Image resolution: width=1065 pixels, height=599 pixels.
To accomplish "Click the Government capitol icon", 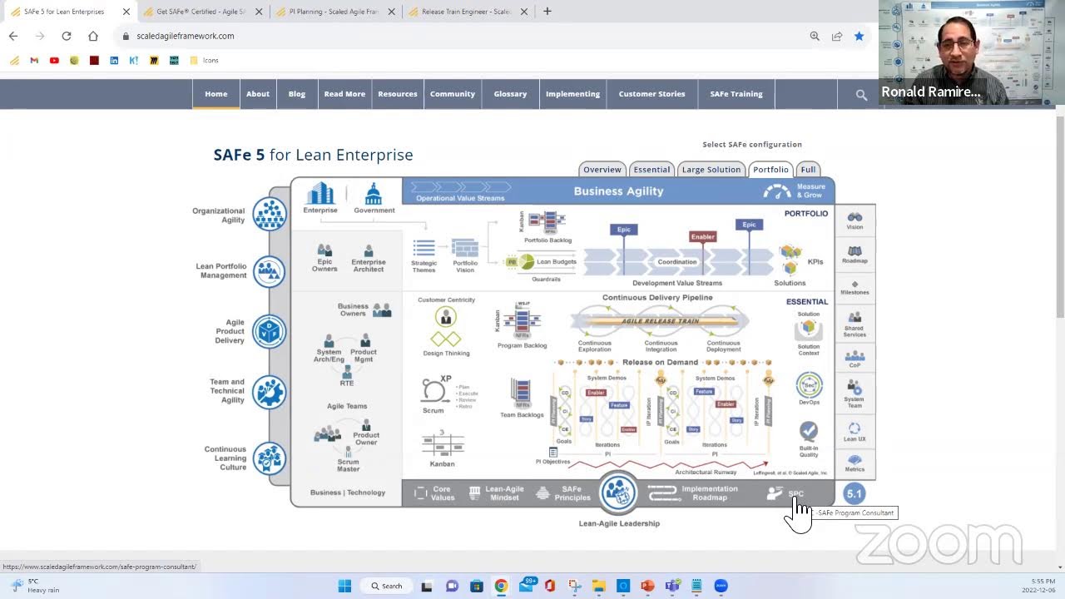I will 374,194.
